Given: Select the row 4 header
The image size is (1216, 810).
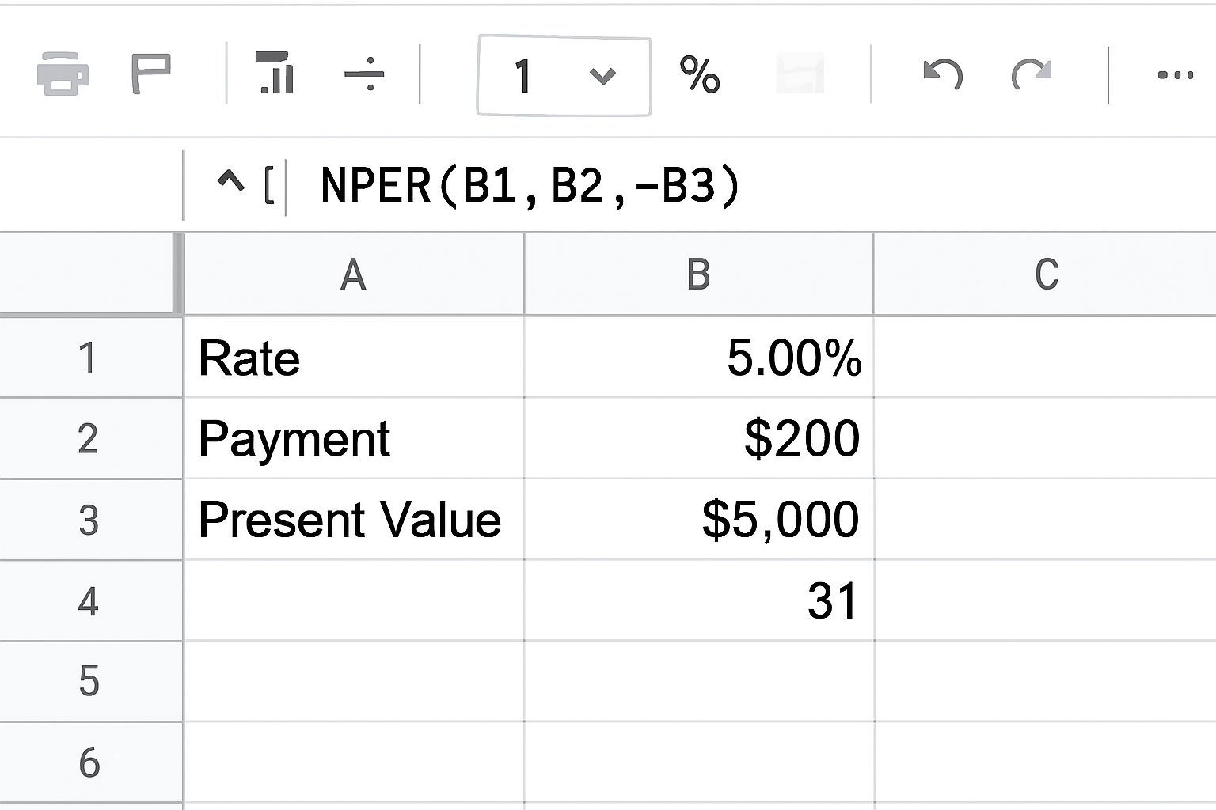Looking at the screenshot, I should (x=89, y=601).
